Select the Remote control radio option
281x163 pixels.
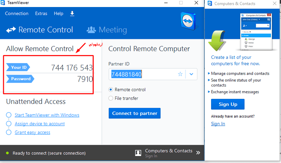coord(111,90)
